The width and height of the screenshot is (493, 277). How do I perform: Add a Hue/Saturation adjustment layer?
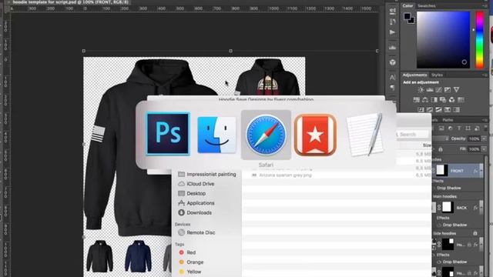click(416, 100)
